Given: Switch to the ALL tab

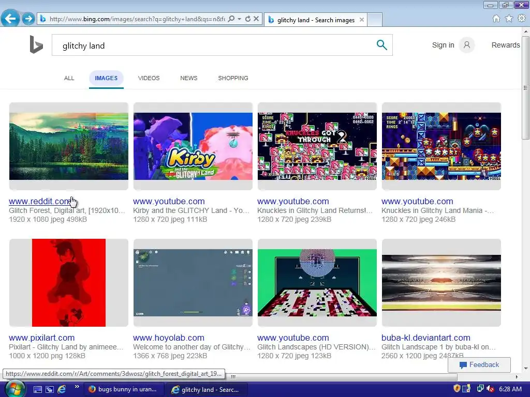Looking at the screenshot, I should point(69,78).
